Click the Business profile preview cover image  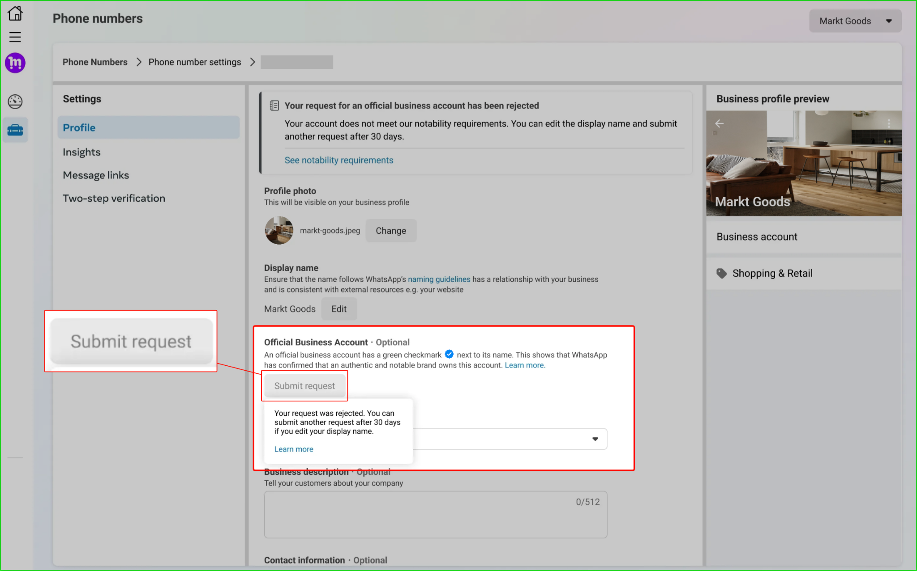tap(804, 163)
